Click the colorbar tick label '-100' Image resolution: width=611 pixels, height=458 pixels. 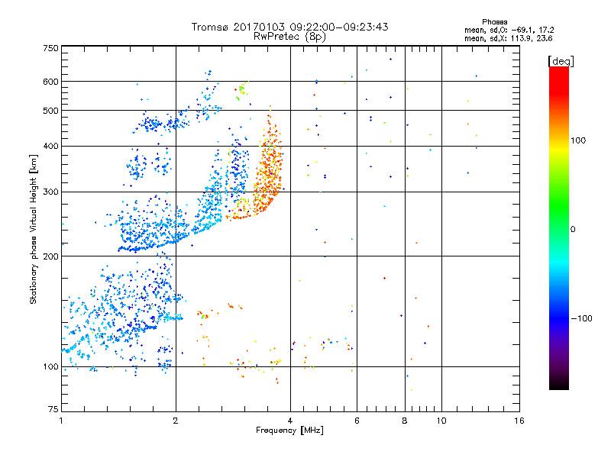[x=581, y=318]
